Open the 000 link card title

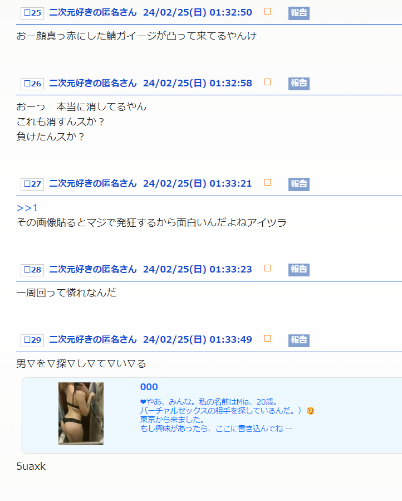pyautogui.click(x=149, y=387)
